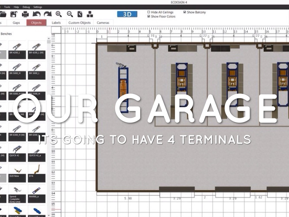Zoom out with the magnifier minus icon
The image size is (289, 217).
(x=70, y=14)
